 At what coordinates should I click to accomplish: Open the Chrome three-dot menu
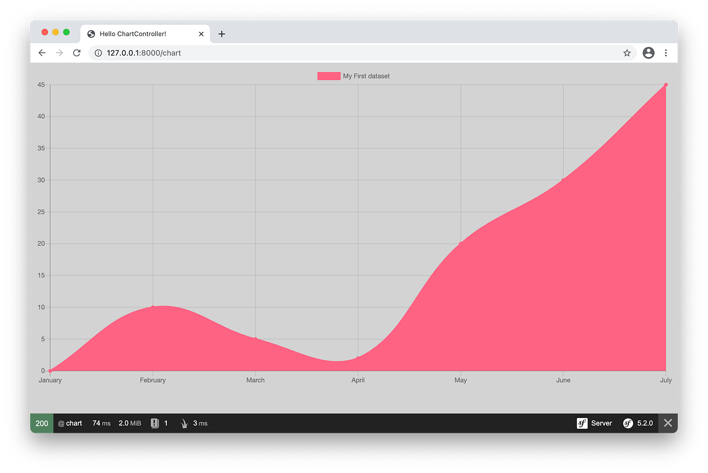pyautogui.click(x=666, y=53)
